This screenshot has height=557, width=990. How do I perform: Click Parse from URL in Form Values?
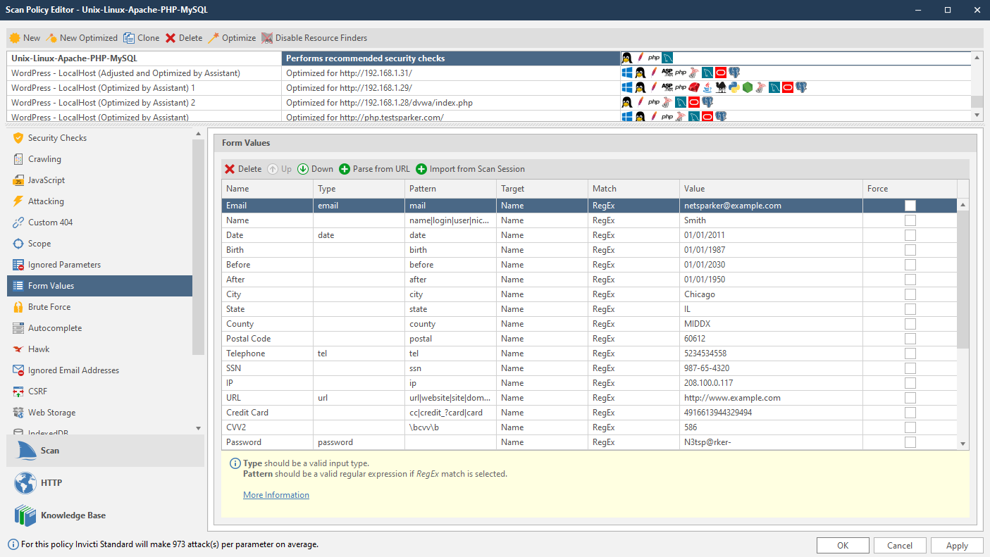pyautogui.click(x=373, y=168)
